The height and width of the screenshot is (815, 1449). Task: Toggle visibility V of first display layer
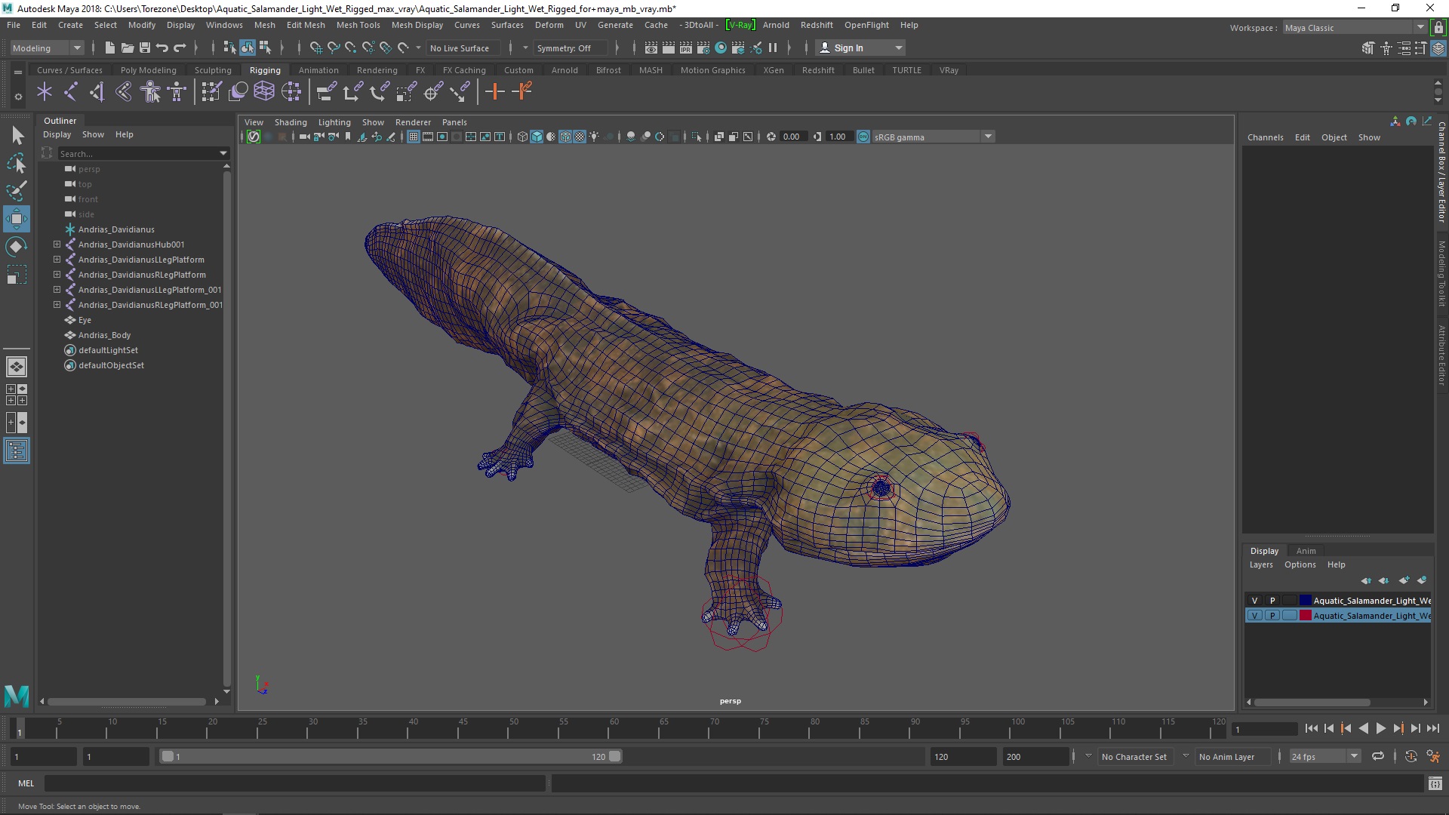coord(1255,601)
